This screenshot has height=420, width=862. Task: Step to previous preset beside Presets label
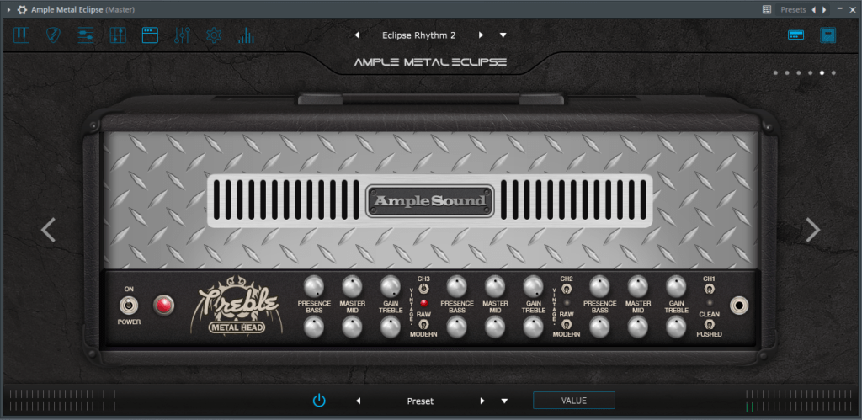click(814, 9)
